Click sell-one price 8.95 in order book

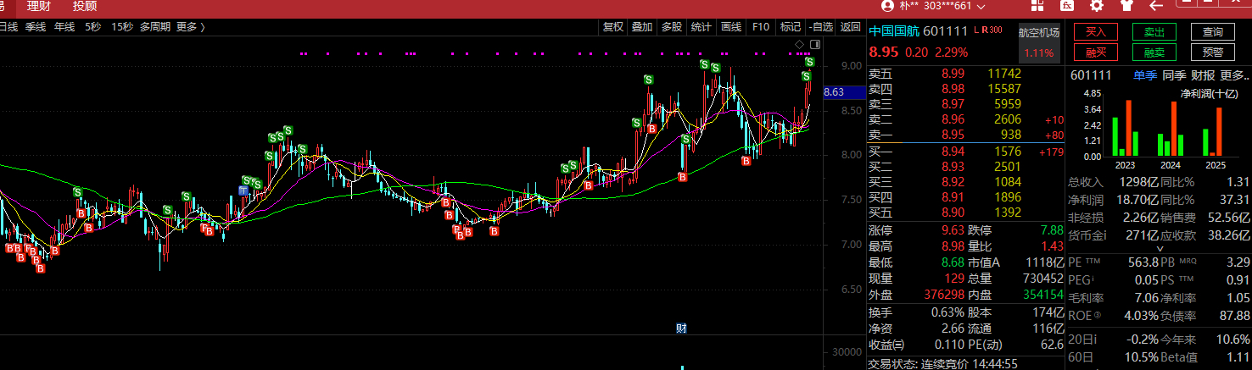coord(953,135)
